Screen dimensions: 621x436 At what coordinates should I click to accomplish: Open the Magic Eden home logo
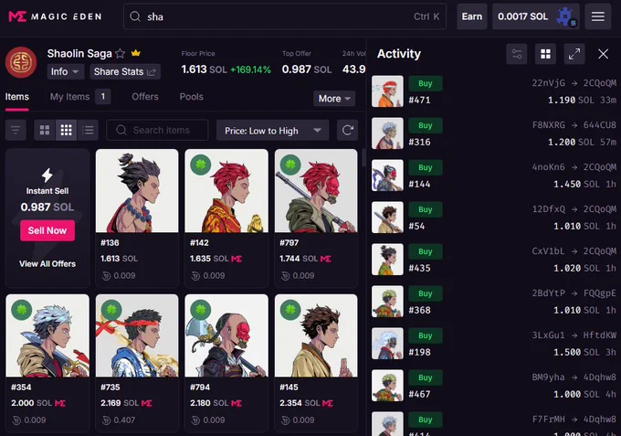click(x=55, y=16)
